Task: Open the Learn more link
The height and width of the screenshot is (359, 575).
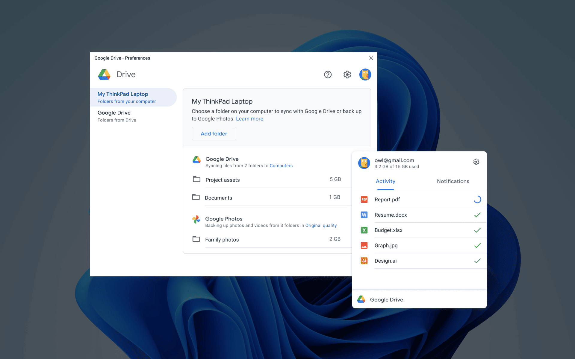Action: pyautogui.click(x=249, y=119)
